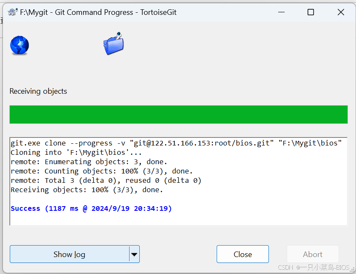
Task: Click the green completed progress bar
Action: click(x=178, y=114)
